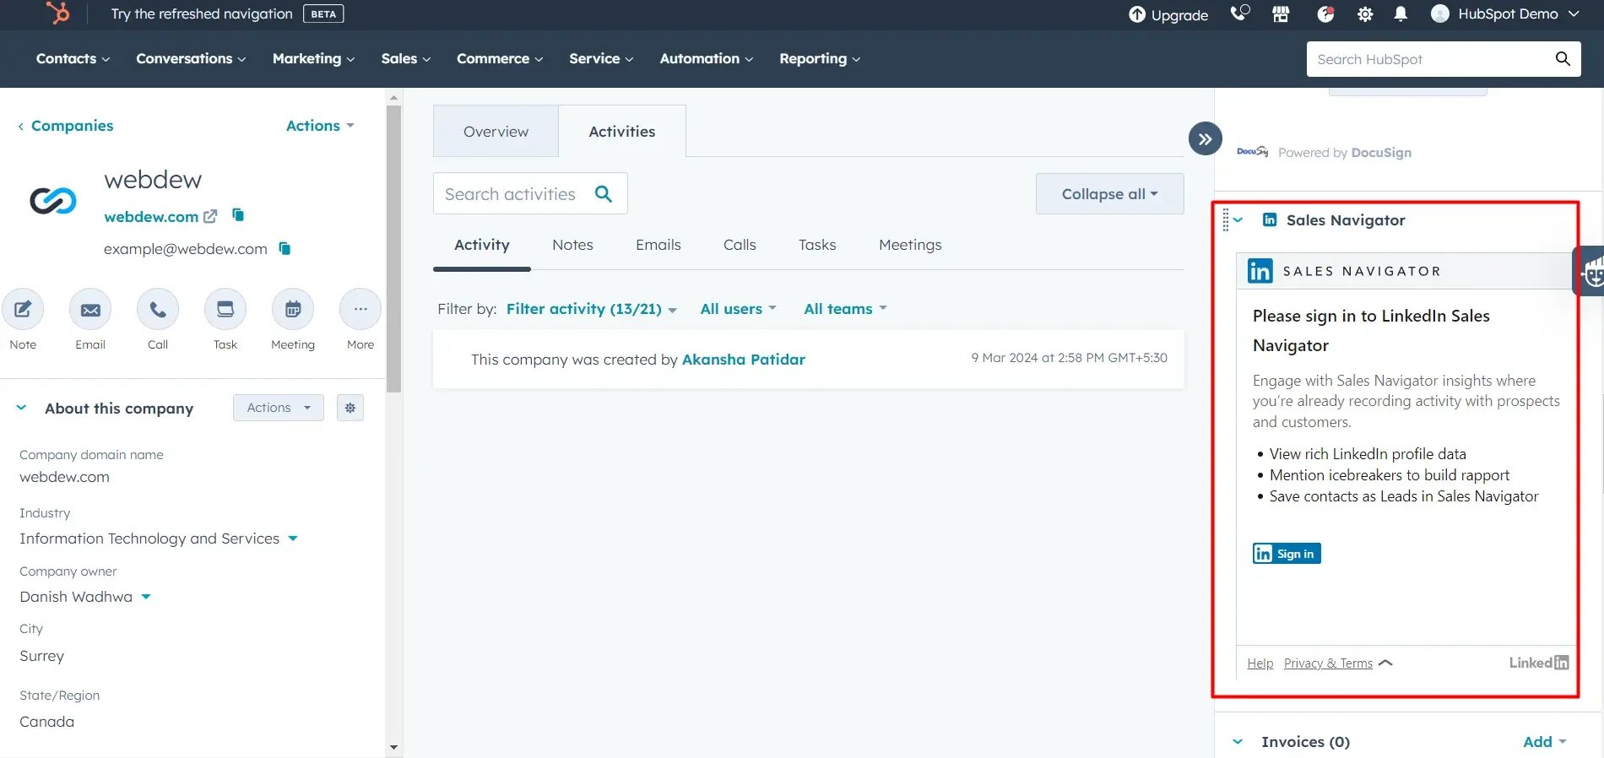The image size is (1604, 758).
Task: Select the Calls activity tab
Action: [740, 245]
